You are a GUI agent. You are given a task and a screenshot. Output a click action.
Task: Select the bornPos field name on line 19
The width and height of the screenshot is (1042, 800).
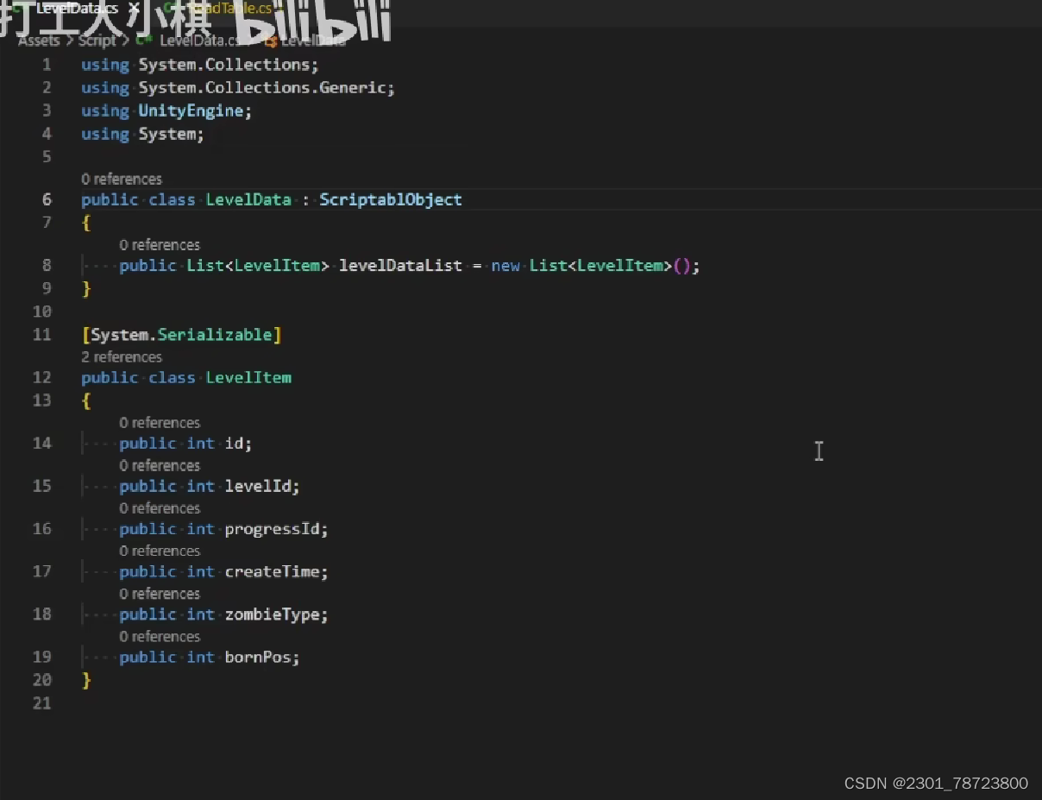pyautogui.click(x=259, y=657)
